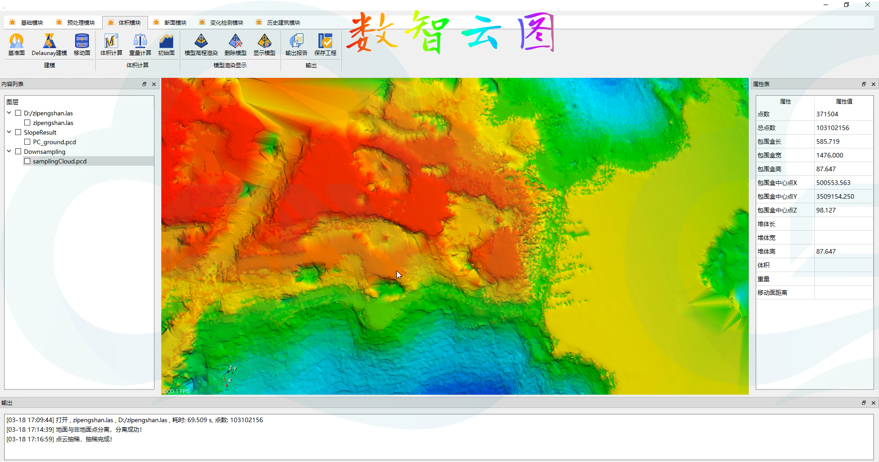Enable the PC_ground.pcd layer checkbox
The image size is (879, 462).
click(27, 142)
